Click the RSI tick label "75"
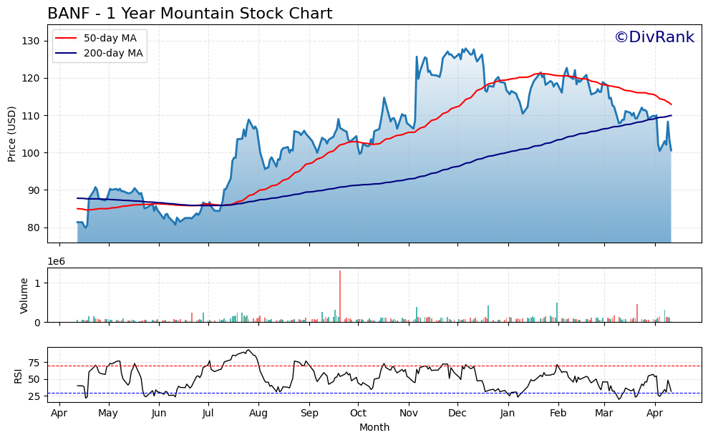Viewport: 708px width, 440px height. click(x=34, y=363)
